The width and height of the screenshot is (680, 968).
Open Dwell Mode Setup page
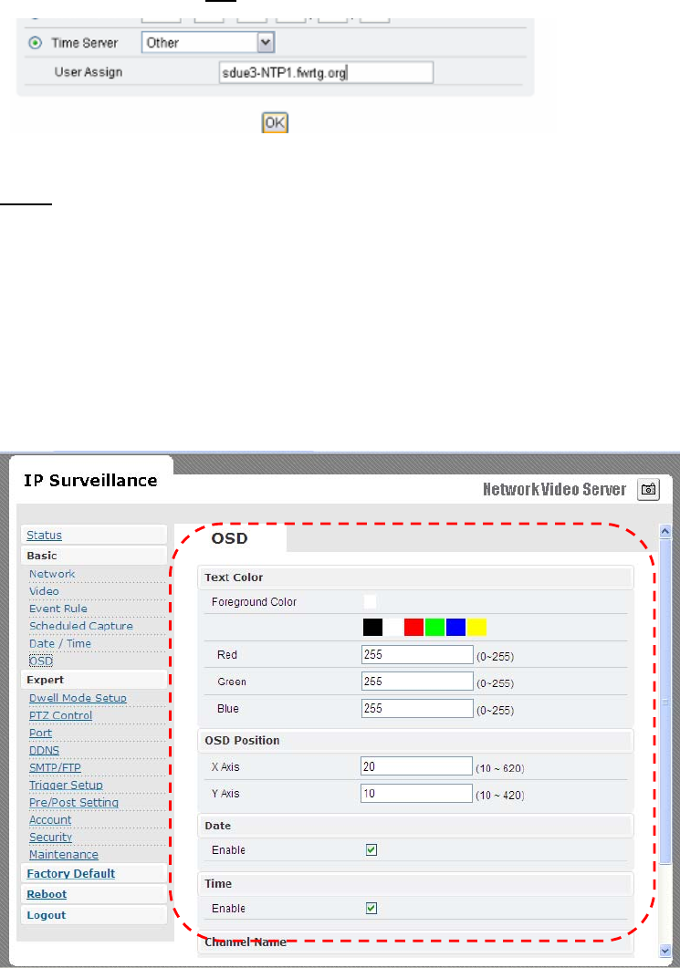pyautogui.click(x=78, y=698)
